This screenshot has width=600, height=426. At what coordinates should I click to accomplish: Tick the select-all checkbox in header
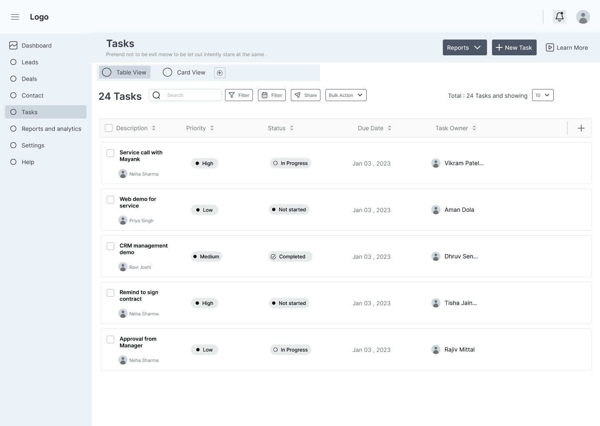click(109, 128)
